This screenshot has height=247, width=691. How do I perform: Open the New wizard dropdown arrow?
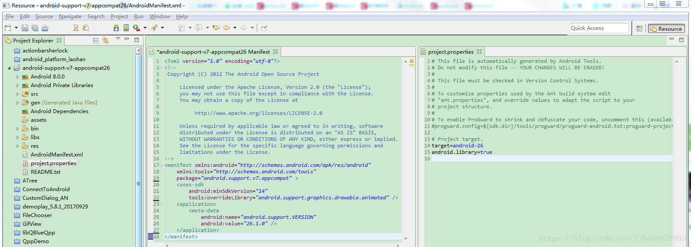16,28
